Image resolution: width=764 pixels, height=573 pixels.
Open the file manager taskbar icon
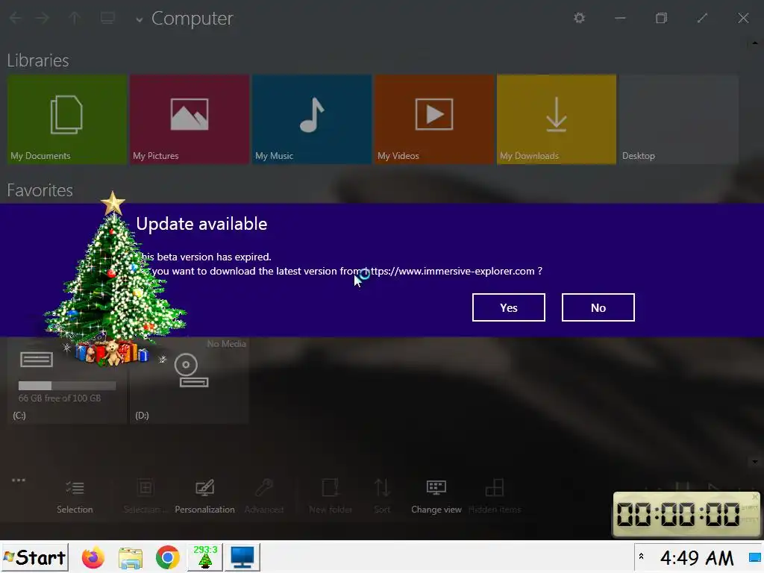click(x=130, y=558)
